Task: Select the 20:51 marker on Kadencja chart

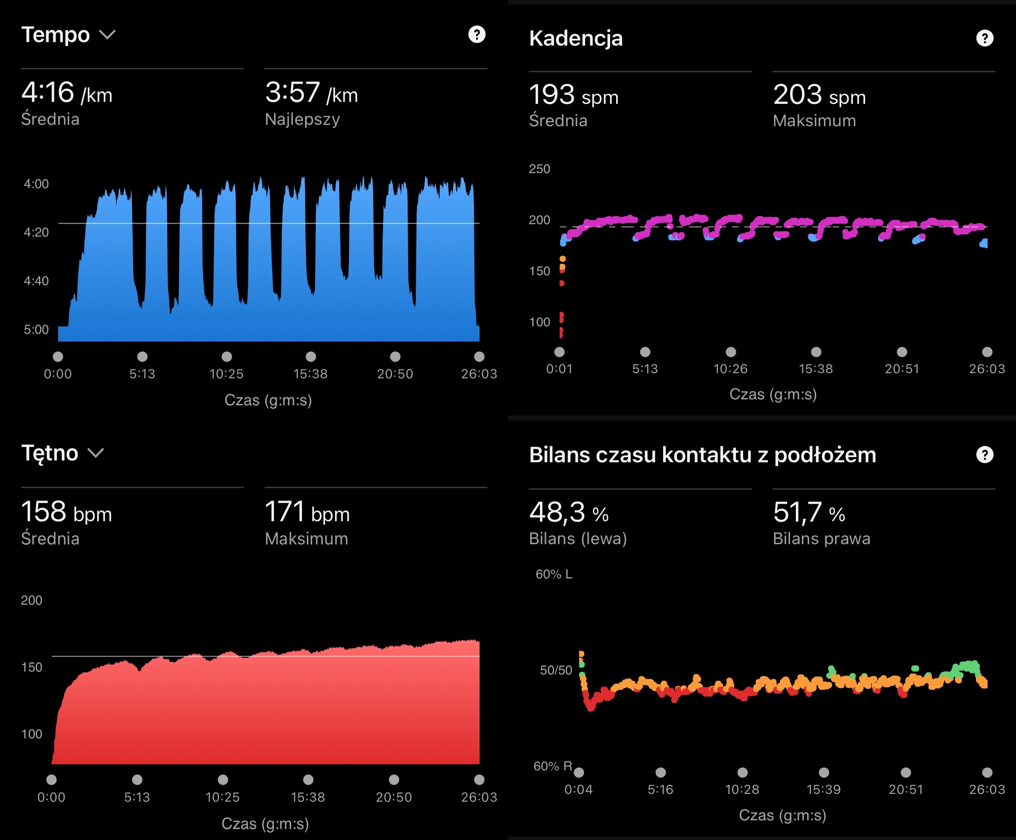Action: click(902, 352)
